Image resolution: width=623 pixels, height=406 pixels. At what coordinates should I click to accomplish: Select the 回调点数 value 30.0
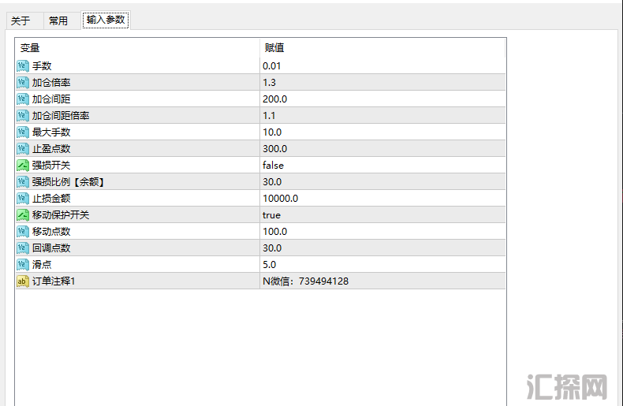[x=273, y=248]
